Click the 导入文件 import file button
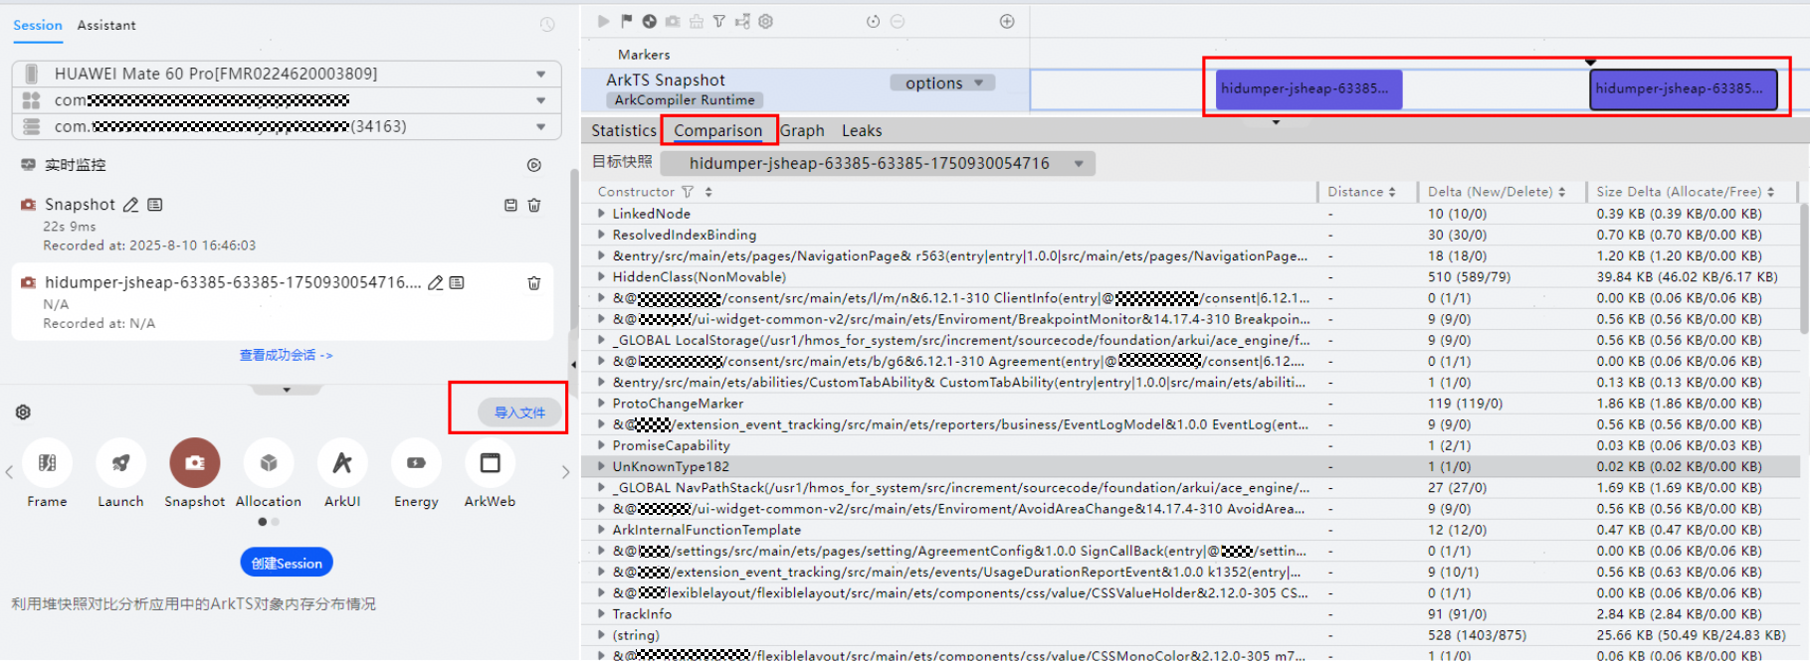 [519, 413]
